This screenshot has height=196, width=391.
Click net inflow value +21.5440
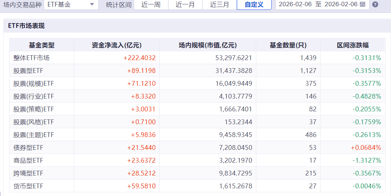click(141, 148)
